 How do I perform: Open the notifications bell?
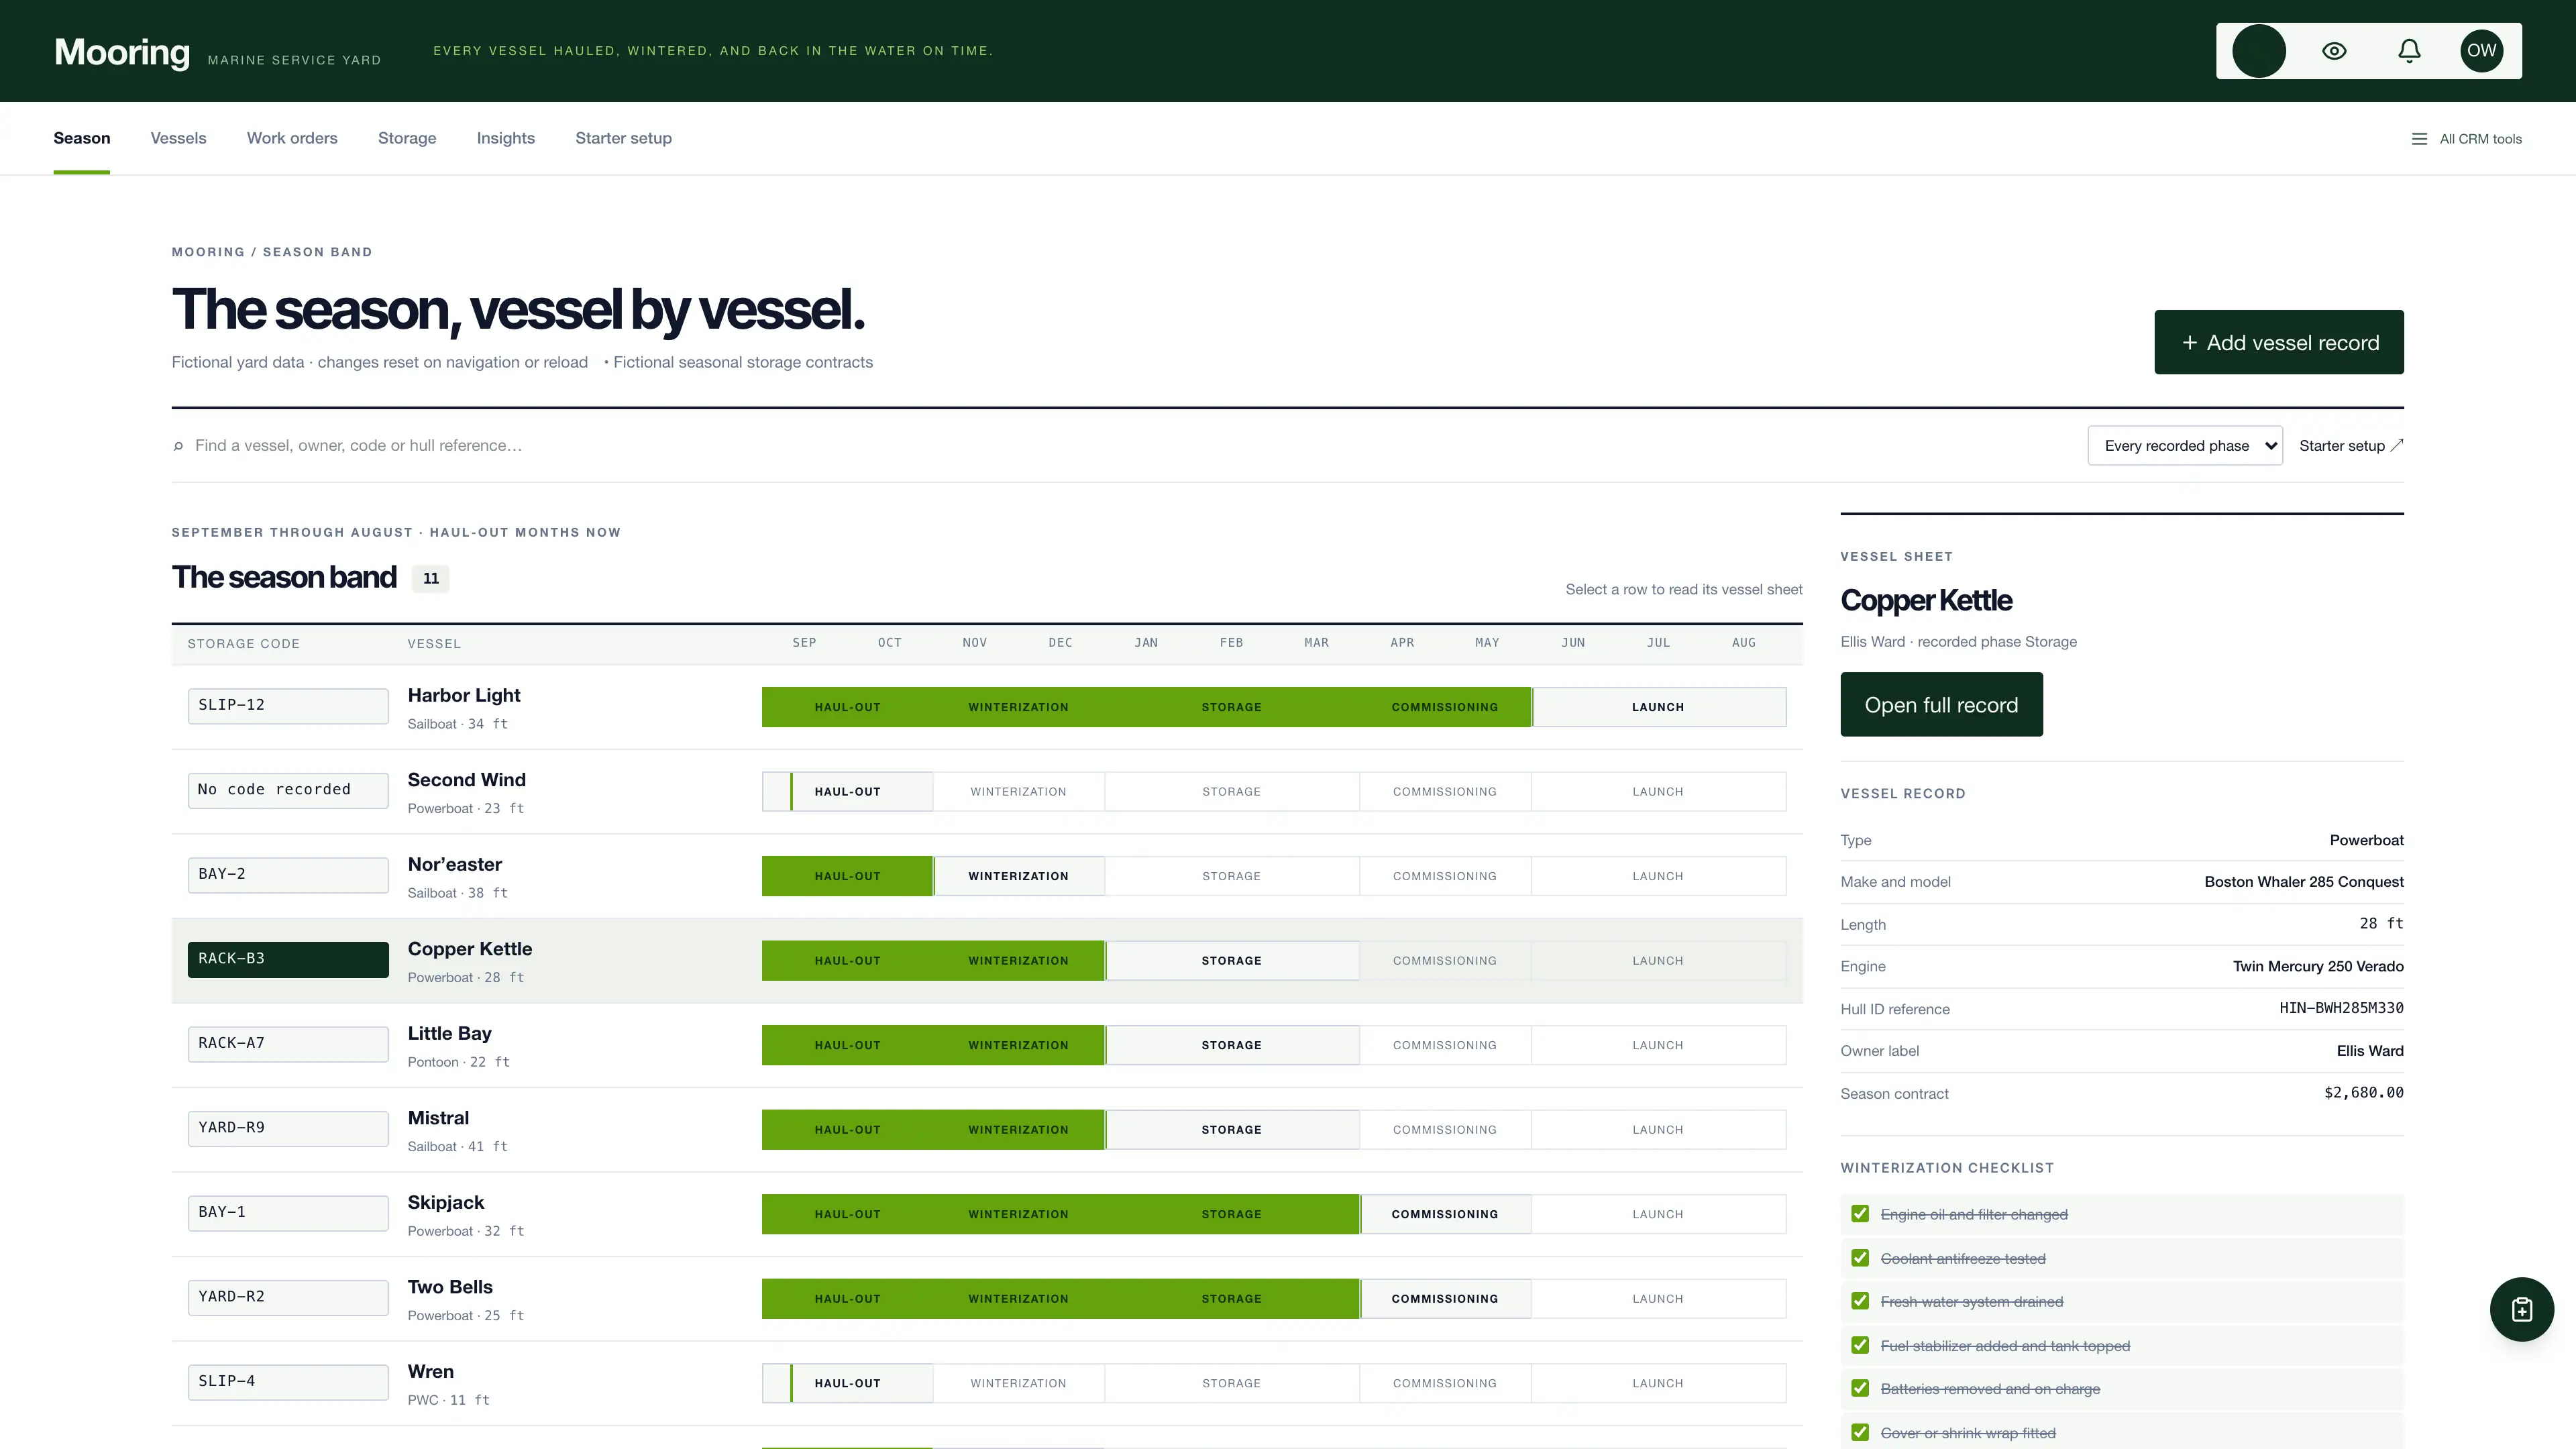click(x=2409, y=51)
